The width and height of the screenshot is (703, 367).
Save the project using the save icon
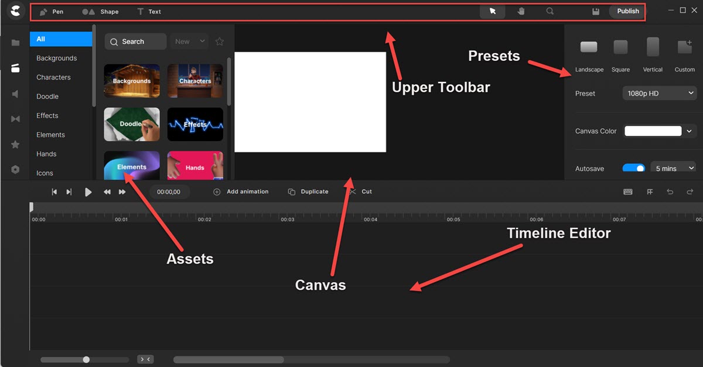[x=595, y=11]
